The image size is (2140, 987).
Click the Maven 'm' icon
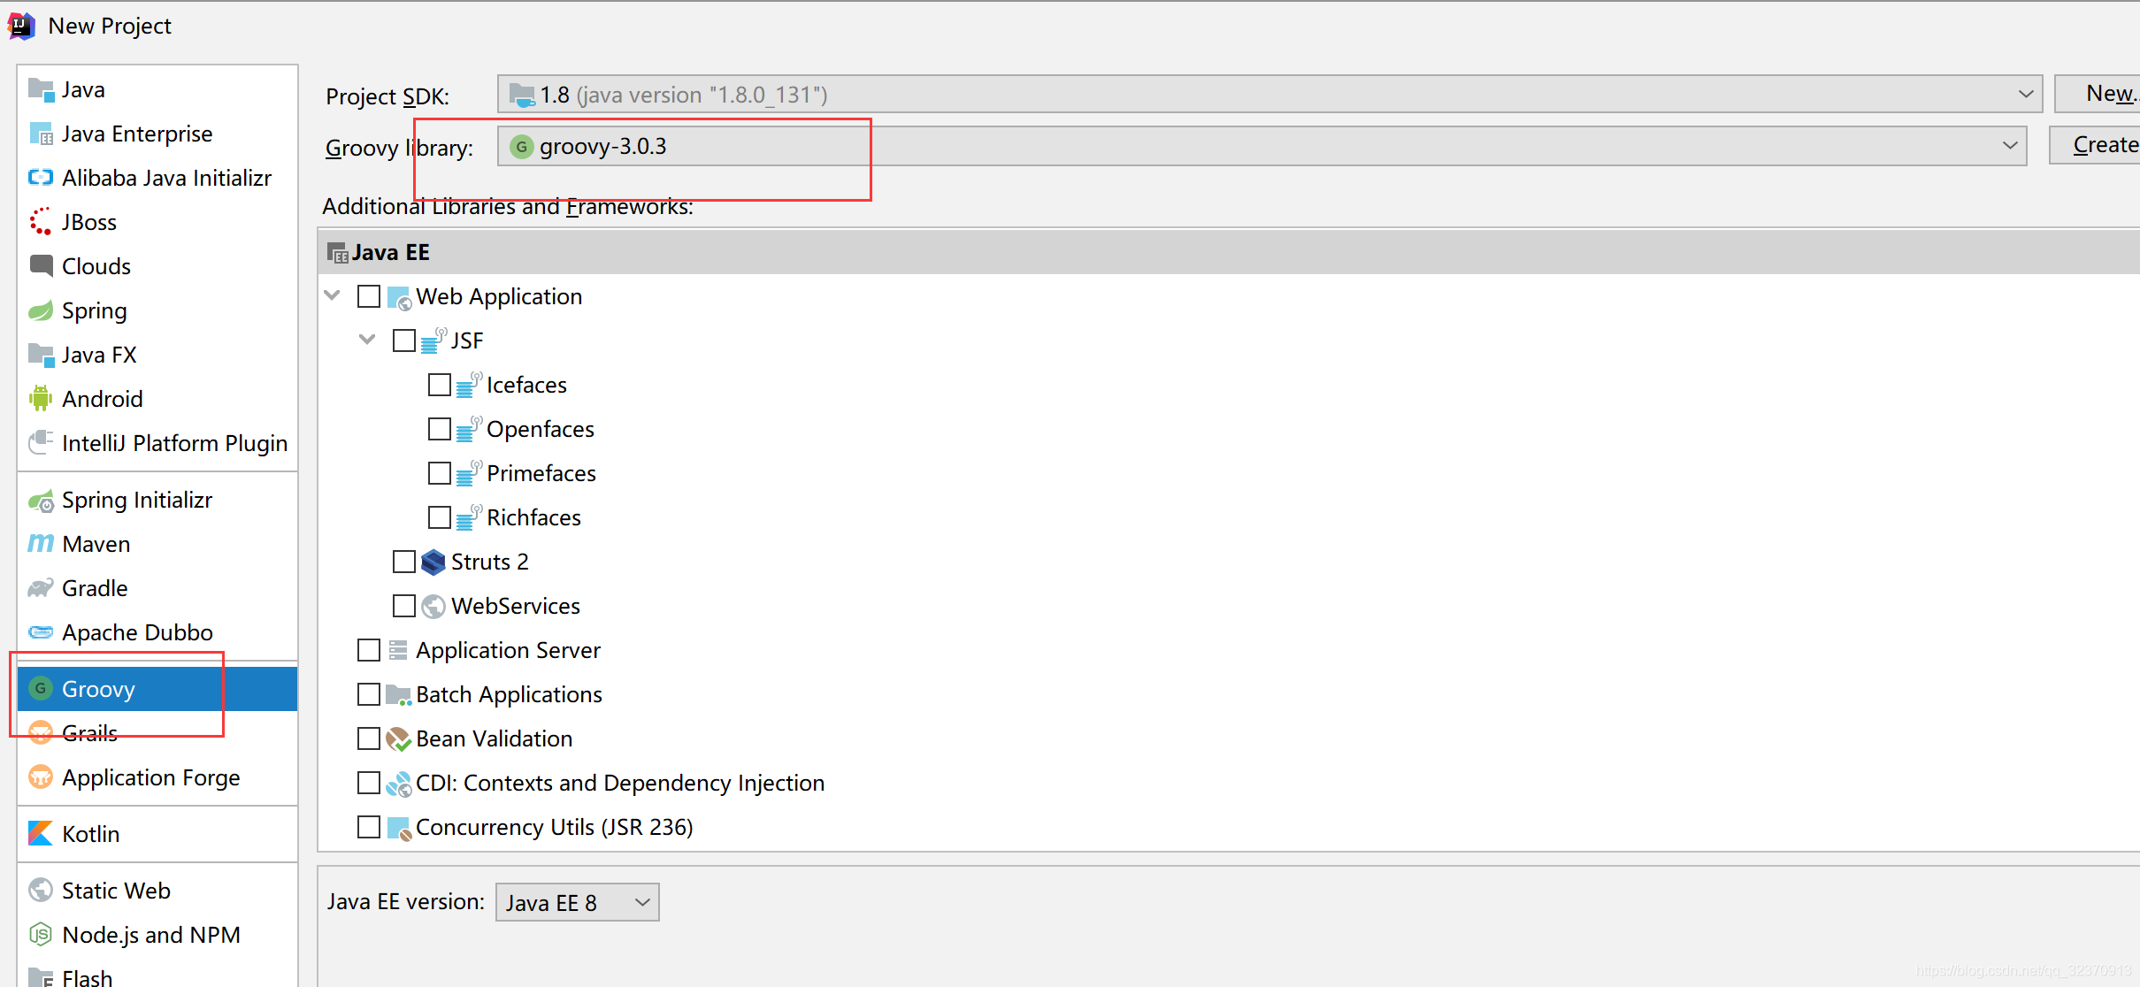click(41, 543)
